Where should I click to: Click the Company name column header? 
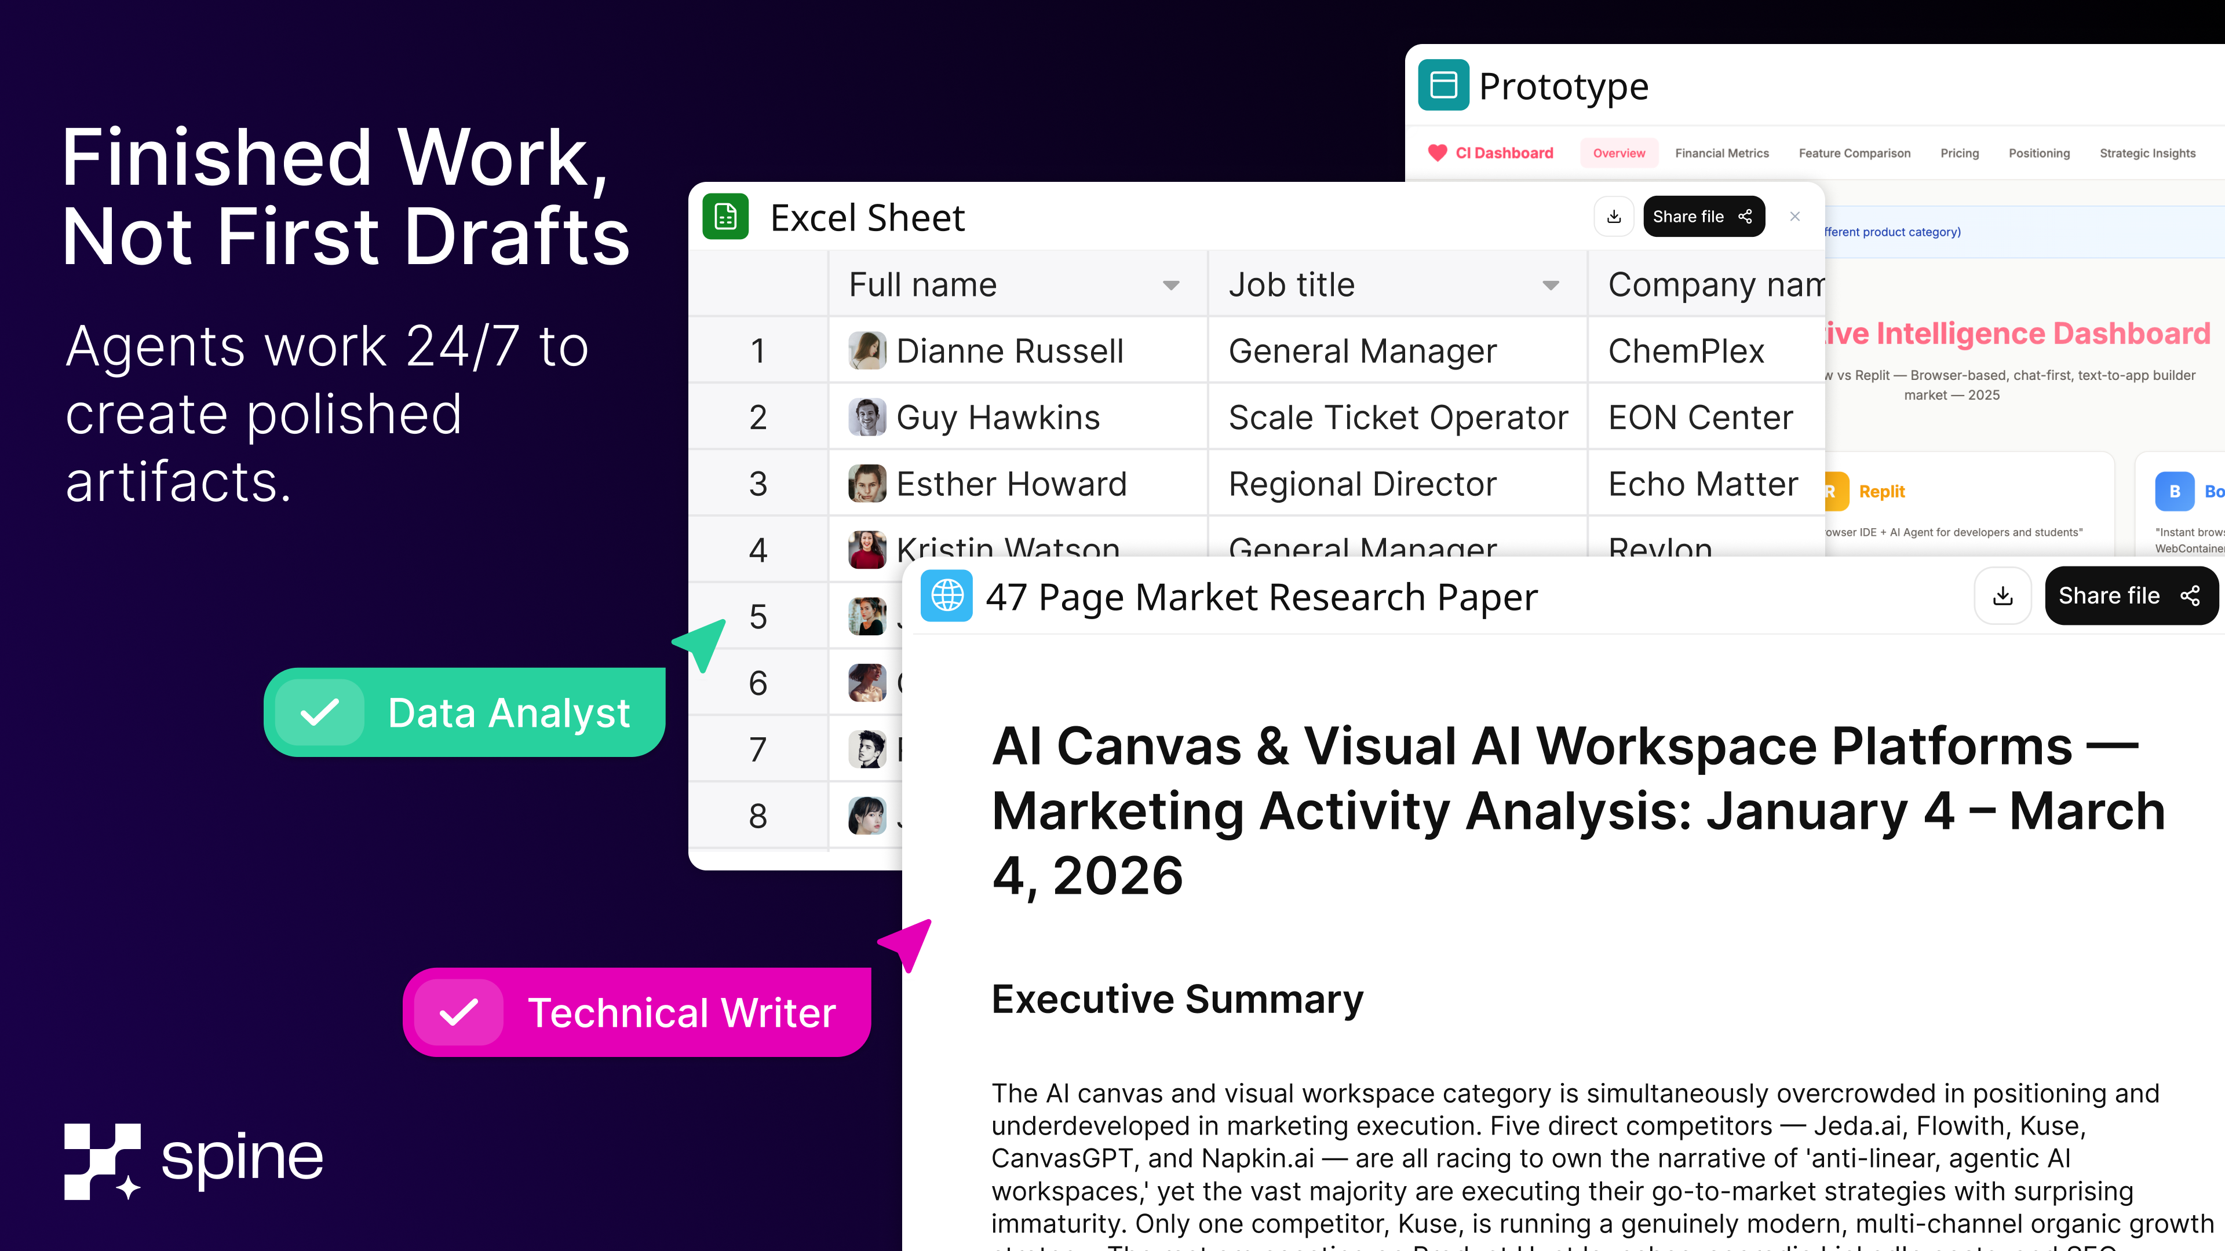[x=1715, y=285]
